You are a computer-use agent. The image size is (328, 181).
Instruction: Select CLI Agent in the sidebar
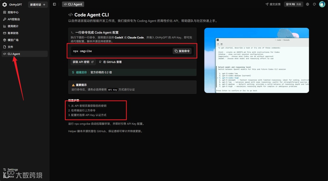click(x=25, y=54)
